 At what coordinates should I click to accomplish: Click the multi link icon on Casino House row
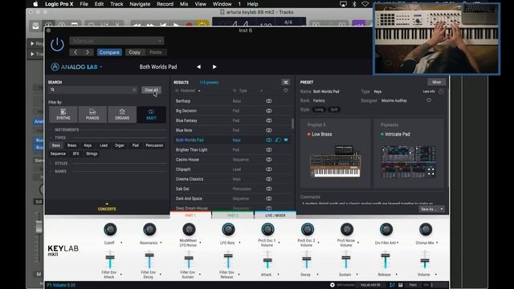[x=269, y=160]
